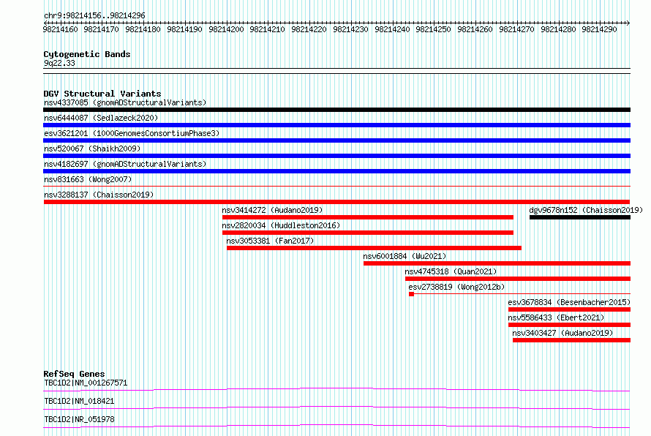Click the nsv3288137 (Chaisson2019) label
The height and width of the screenshot is (436, 651).
(x=99, y=195)
